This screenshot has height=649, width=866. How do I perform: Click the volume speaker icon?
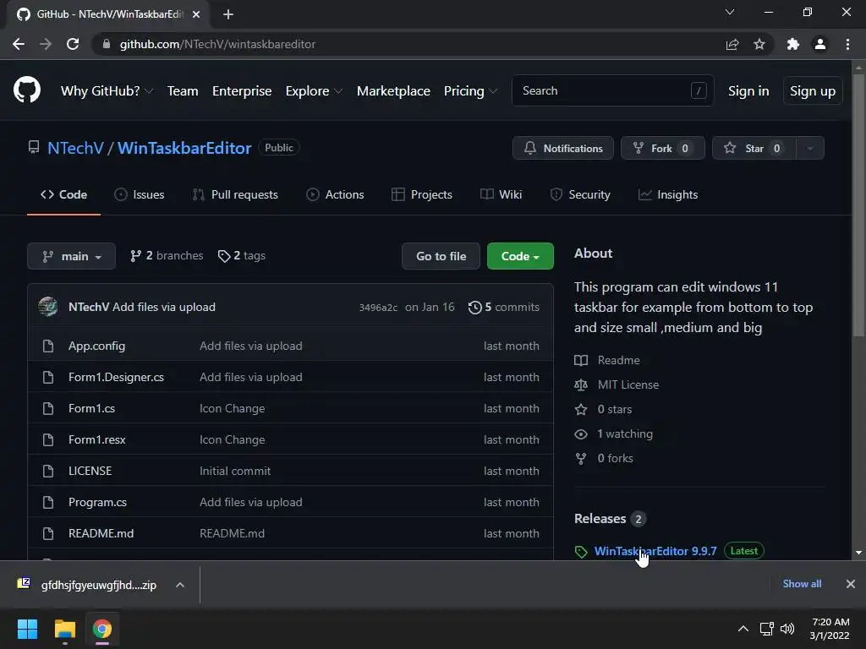click(x=787, y=629)
